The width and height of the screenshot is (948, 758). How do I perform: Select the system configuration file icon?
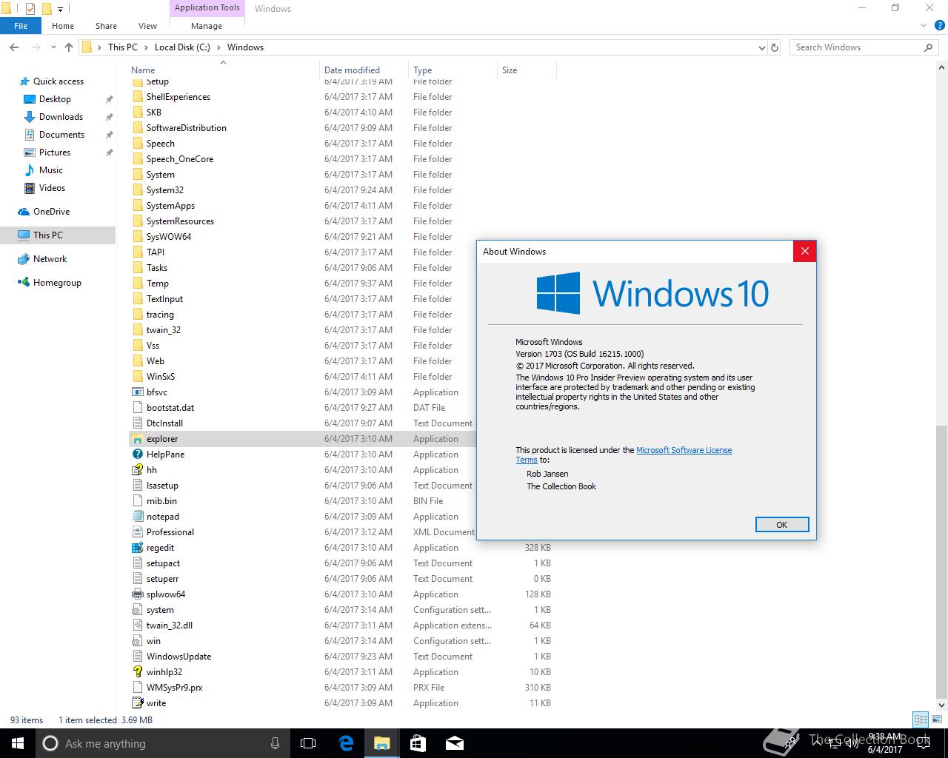137,610
